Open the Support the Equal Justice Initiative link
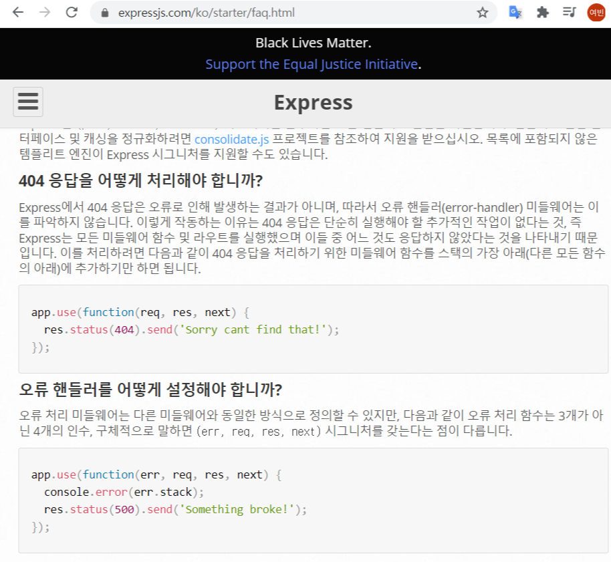The image size is (611, 562). click(312, 64)
